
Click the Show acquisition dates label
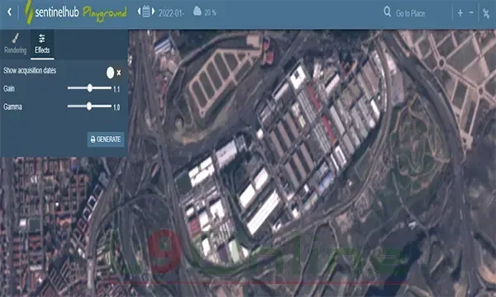click(x=30, y=71)
